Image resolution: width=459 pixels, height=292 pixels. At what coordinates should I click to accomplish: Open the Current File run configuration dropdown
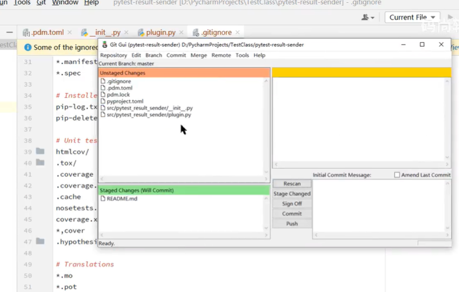(x=412, y=18)
